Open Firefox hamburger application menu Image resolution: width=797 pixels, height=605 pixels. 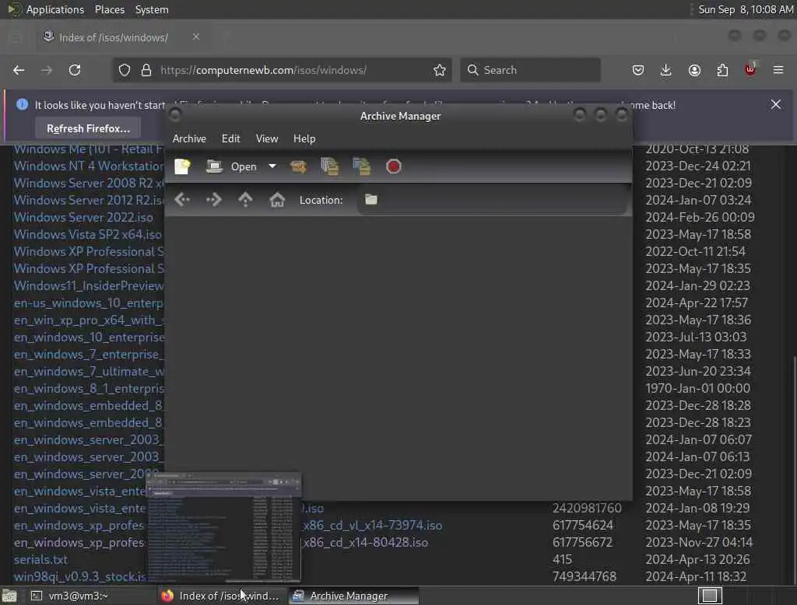(778, 70)
